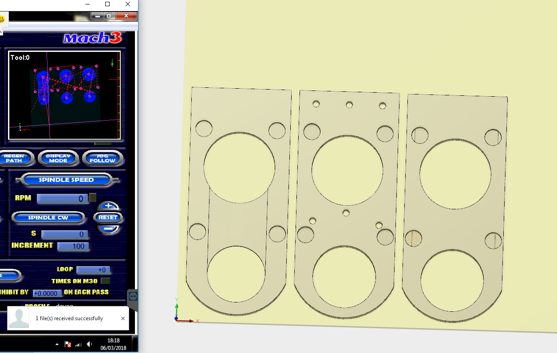Toggle Jog Follow mode
The height and width of the screenshot is (353, 557).
point(103,158)
